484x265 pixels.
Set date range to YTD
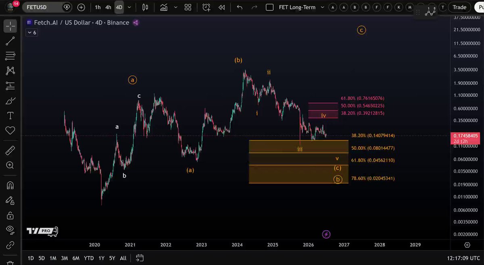point(89,258)
